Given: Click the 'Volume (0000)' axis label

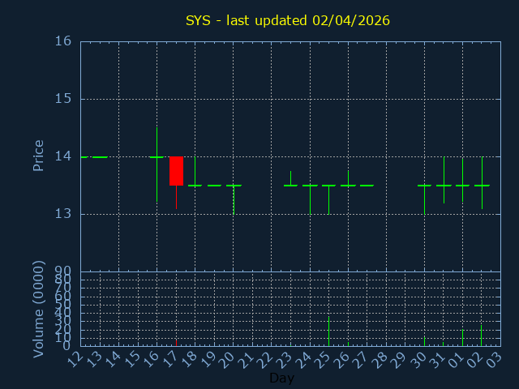Looking at the screenshot, I should [38, 309].
